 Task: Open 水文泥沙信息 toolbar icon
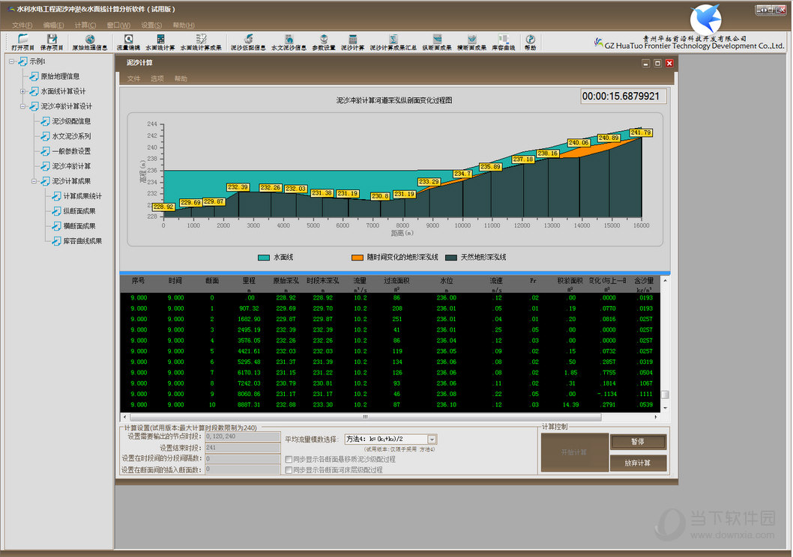289,42
